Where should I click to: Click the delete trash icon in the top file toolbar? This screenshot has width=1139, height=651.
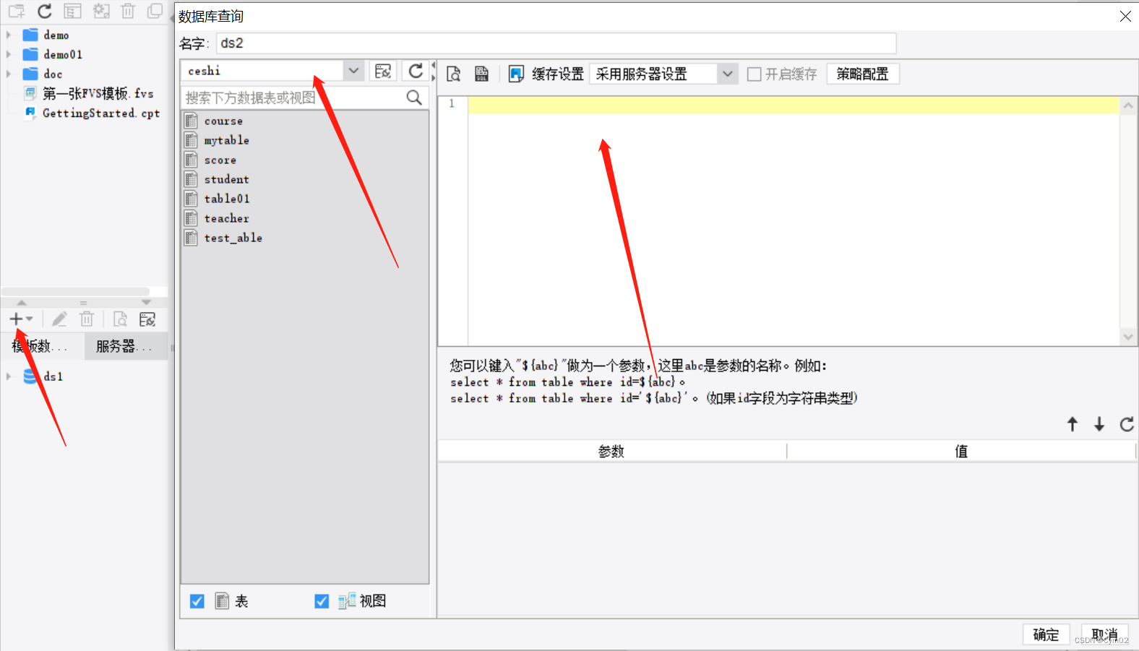(128, 11)
